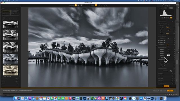
Task: Click the Cancel button
Action: click(156, 91)
